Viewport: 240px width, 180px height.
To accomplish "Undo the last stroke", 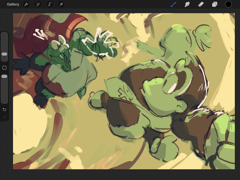I will click(4, 109).
